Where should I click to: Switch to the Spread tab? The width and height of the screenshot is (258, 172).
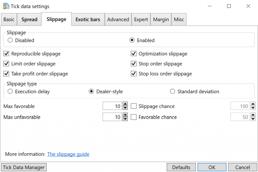pyautogui.click(x=29, y=19)
